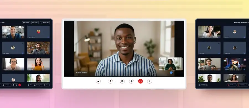Expand Start Video chevron in right window

[x=247, y=85]
